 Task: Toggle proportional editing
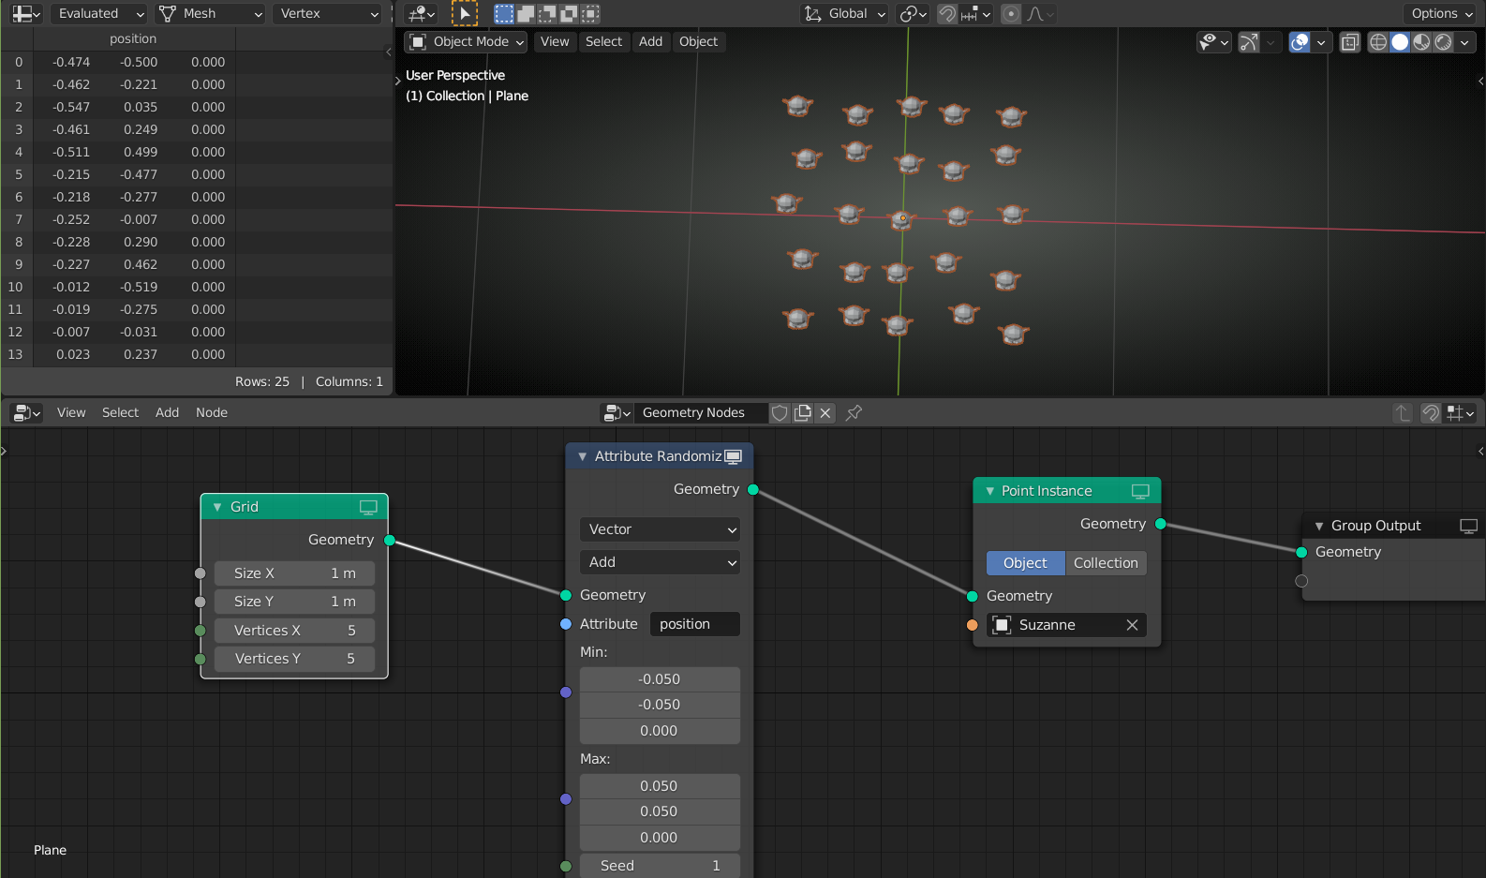[1011, 14]
